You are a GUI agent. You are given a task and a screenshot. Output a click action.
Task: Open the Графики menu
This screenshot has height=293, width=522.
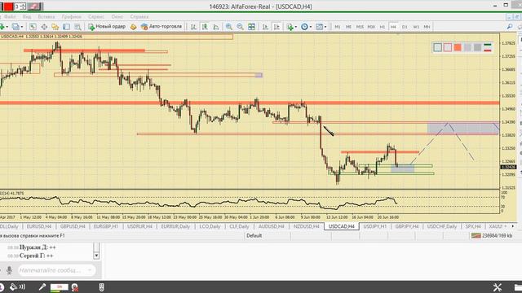click(x=72, y=16)
